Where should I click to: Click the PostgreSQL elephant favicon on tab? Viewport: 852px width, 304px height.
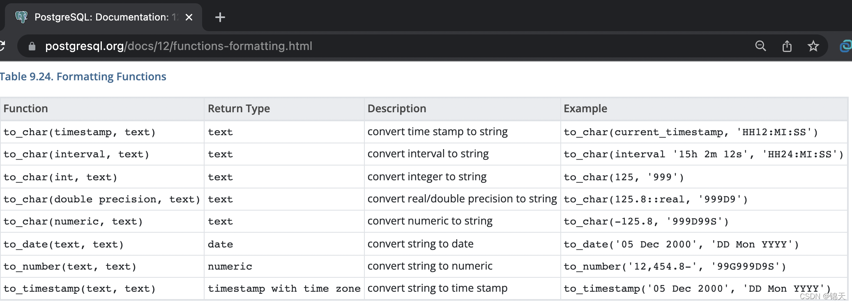tap(21, 17)
